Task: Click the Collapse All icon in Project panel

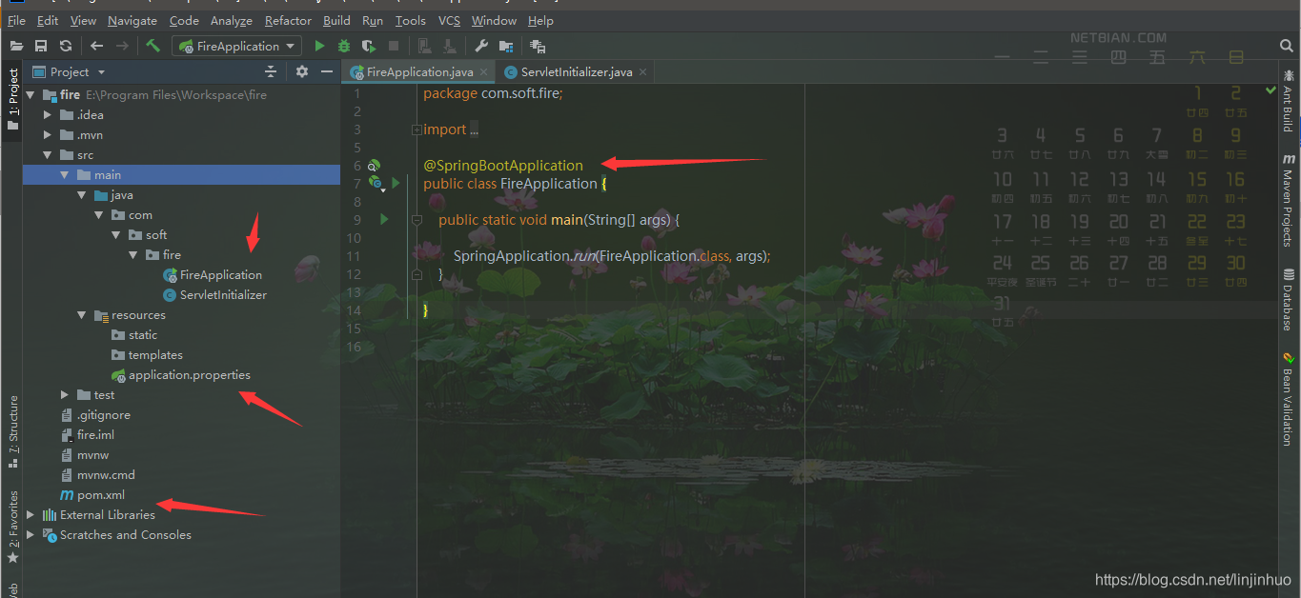Action: 271,71
